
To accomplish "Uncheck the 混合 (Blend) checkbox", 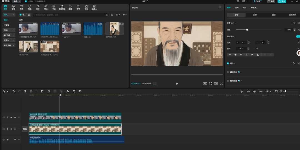I will 228,63.
